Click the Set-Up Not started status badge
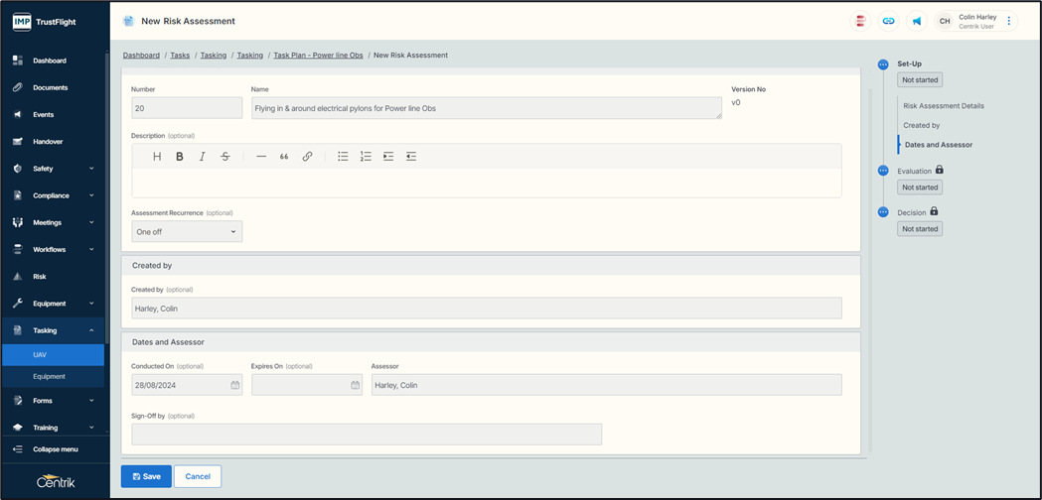This screenshot has width=1042, height=500. point(920,80)
